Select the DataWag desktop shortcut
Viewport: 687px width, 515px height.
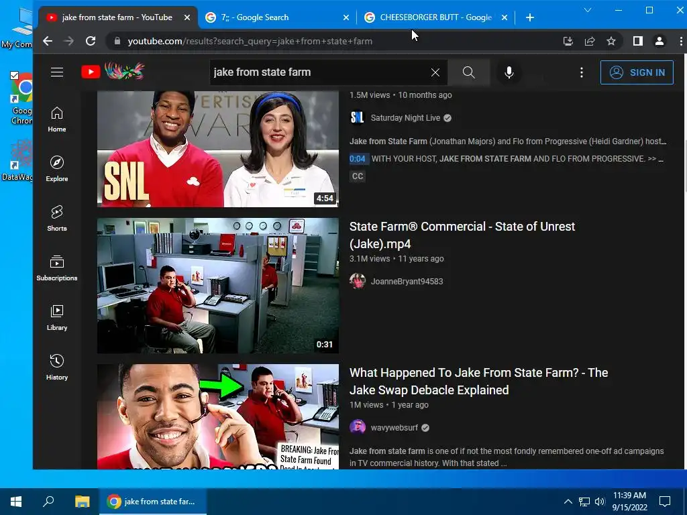17,160
